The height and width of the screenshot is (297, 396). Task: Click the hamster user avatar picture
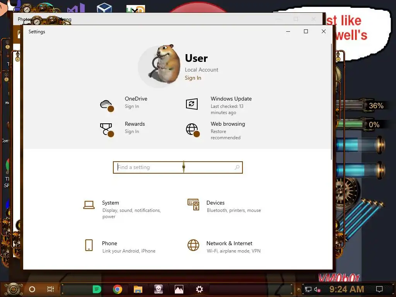click(160, 66)
